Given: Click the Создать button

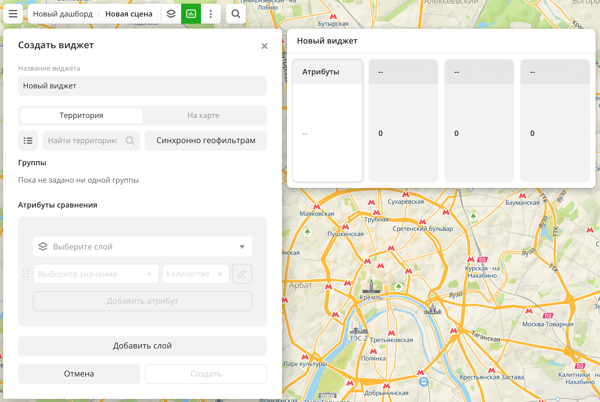Looking at the screenshot, I should point(206,374).
